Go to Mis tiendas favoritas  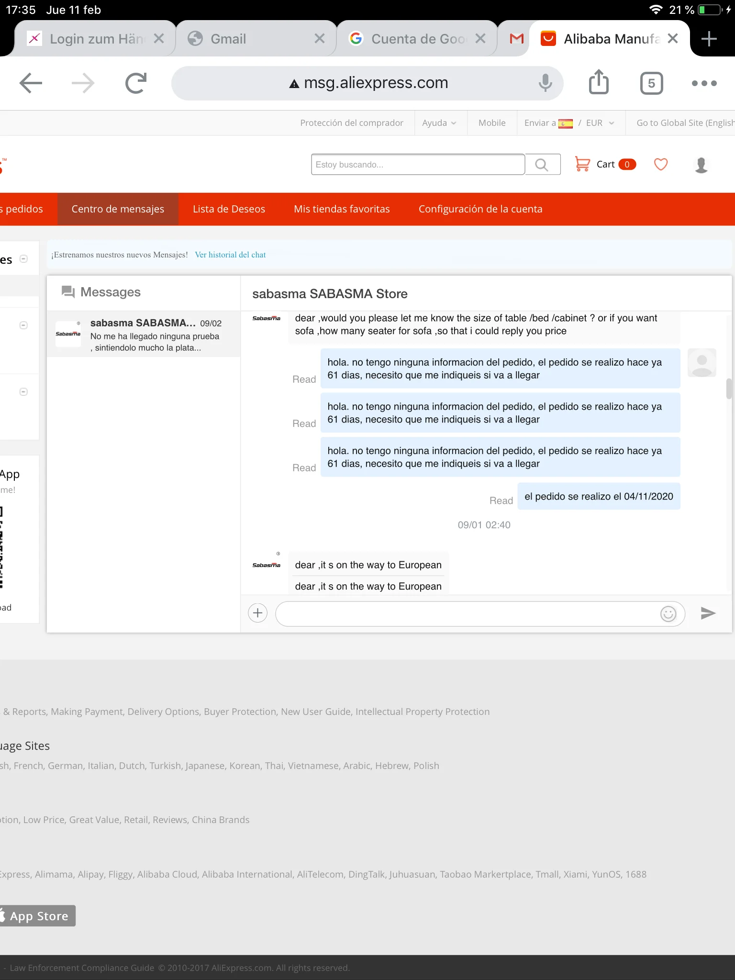(x=342, y=209)
